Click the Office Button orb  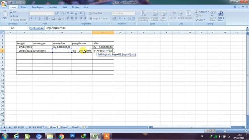click(4, 4)
